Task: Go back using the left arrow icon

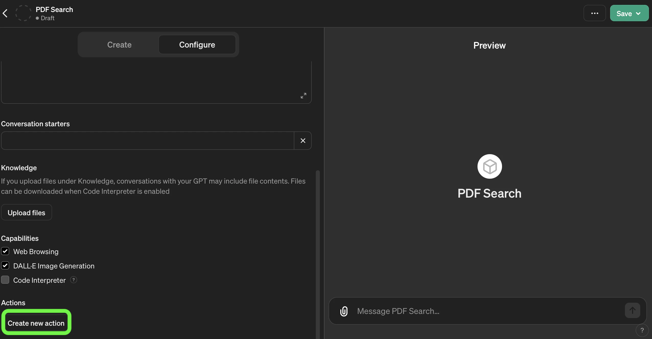Action: tap(5, 13)
